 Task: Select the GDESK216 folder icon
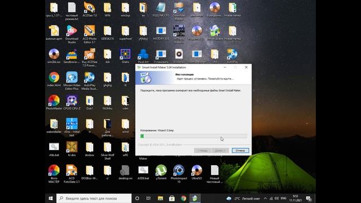coord(107,33)
